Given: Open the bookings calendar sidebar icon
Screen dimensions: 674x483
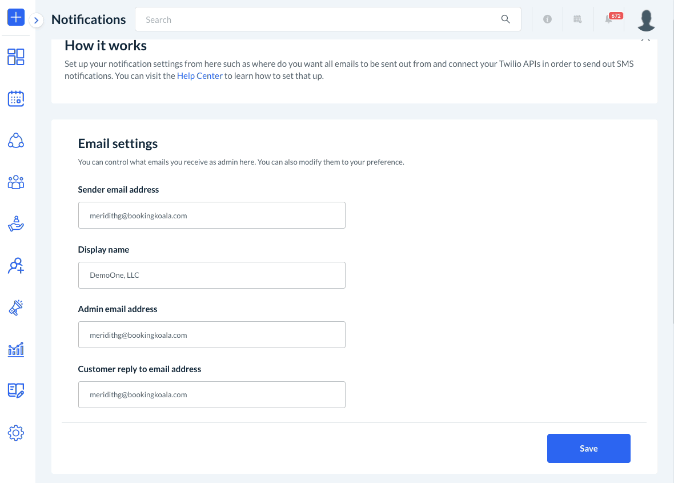Looking at the screenshot, I should [16, 99].
